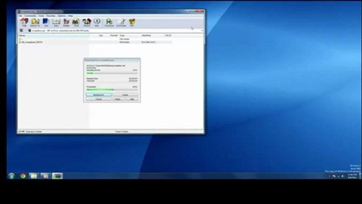Open the Help menu
Image resolution: width=362 pixels, height=204 pixels.
coord(70,16)
